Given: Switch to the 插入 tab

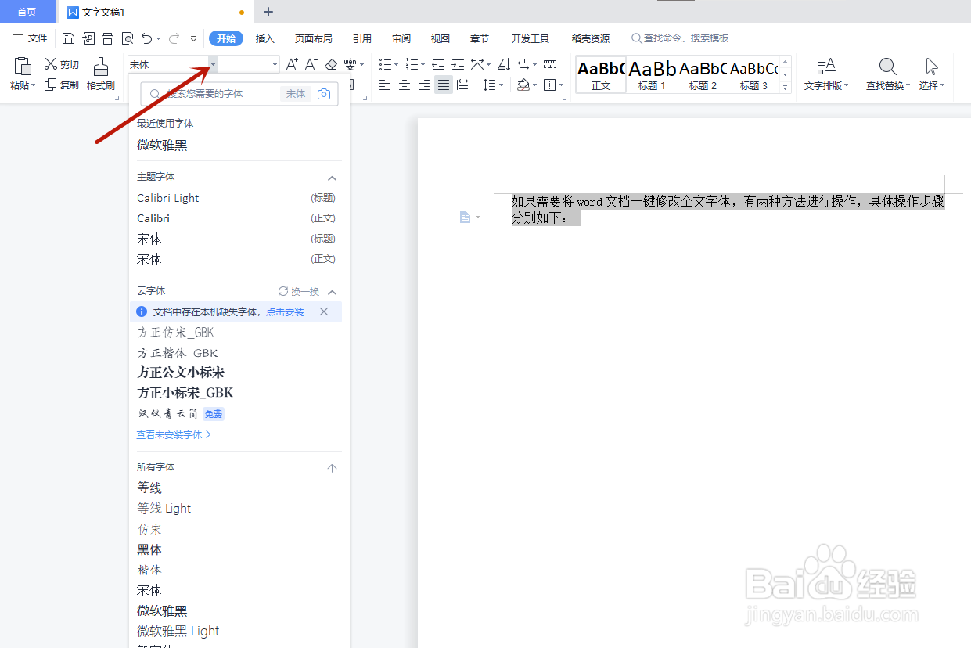Looking at the screenshot, I should 265,38.
